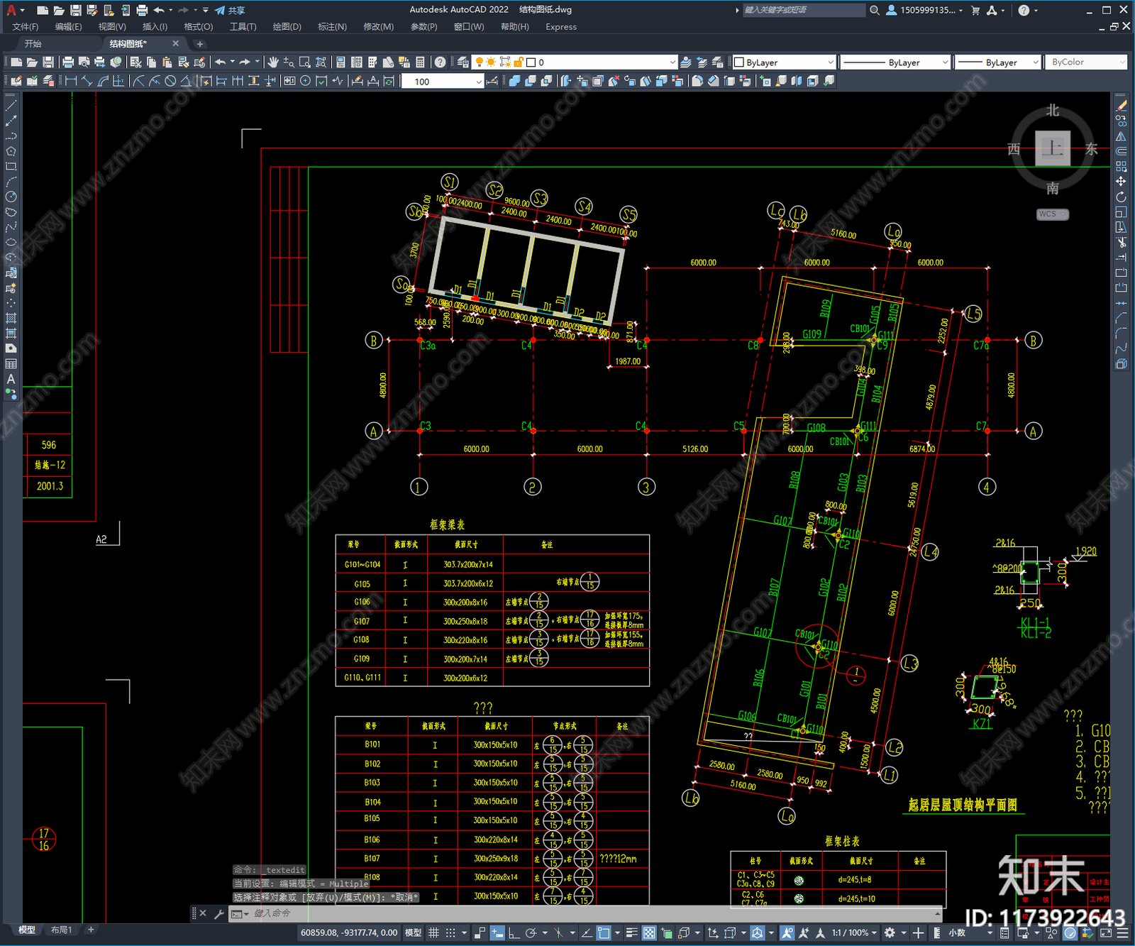Select the Rotate tool in modify toolbar

tap(1121, 197)
